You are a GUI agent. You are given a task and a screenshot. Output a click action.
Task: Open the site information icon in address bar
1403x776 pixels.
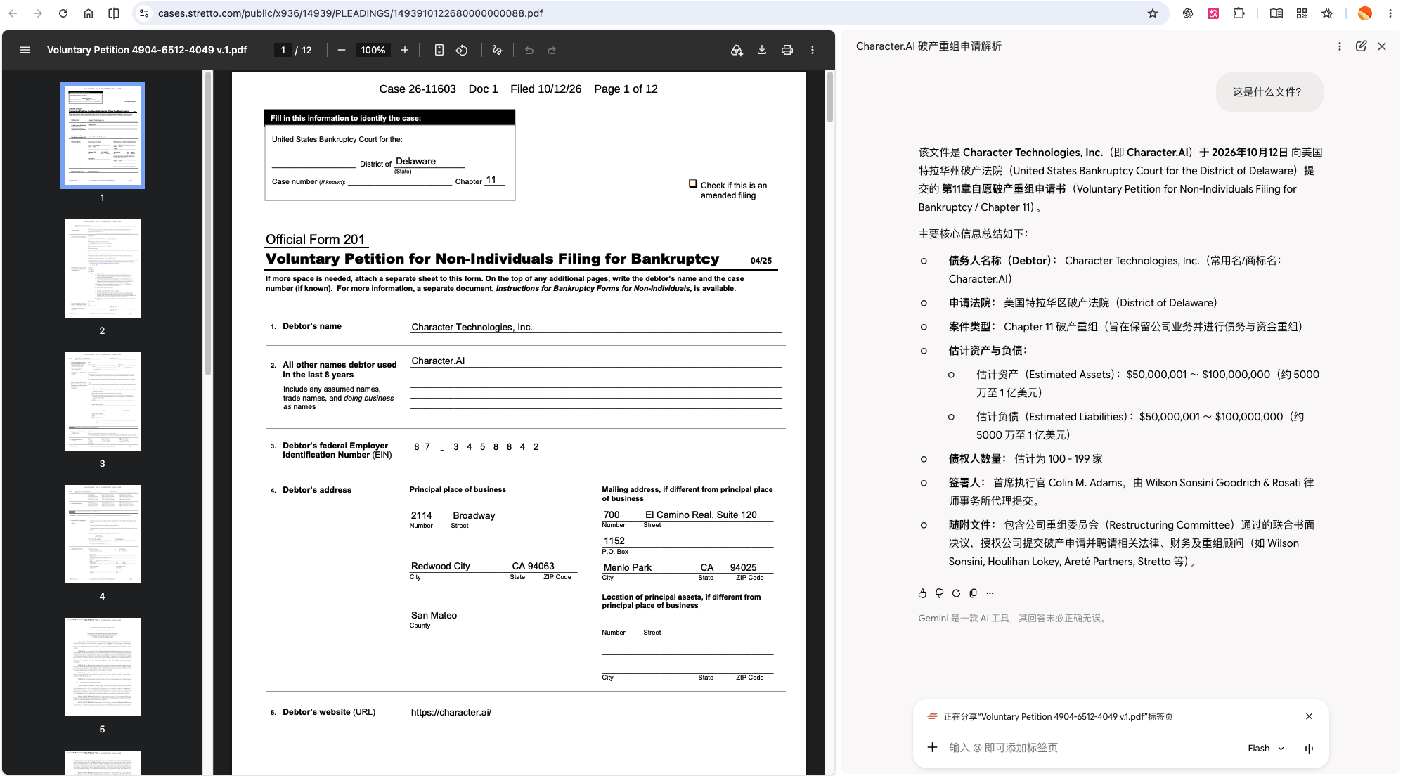point(143,13)
